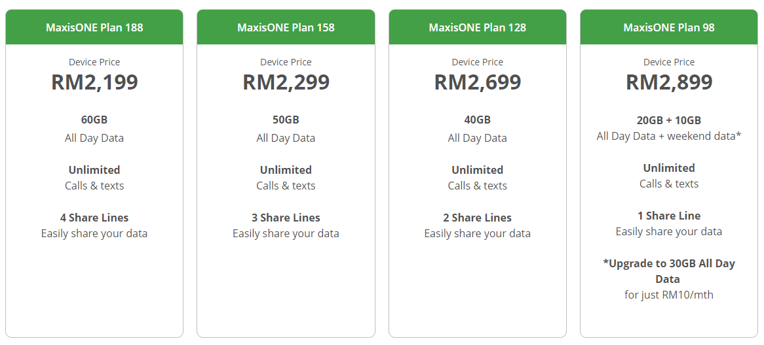Click All Day Data + weekend data text
The width and height of the screenshot is (764, 345).
click(x=669, y=136)
